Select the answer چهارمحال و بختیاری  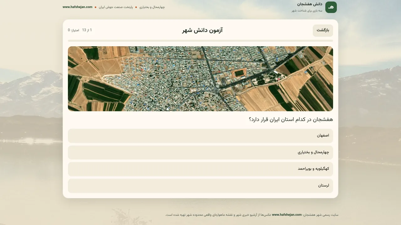200,152
